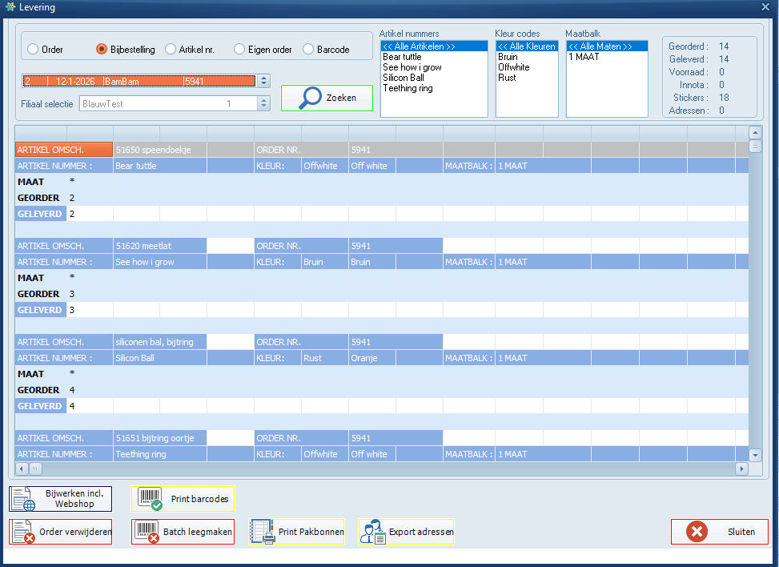
Task: Open the order selection dropdown showing BamBam
Action: tap(264, 81)
